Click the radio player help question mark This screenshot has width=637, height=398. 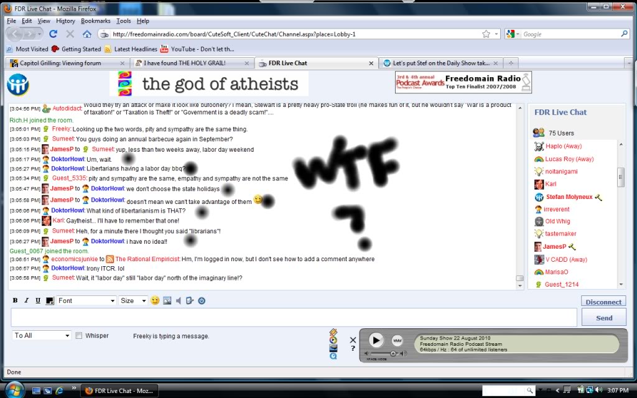coord(353,348)
